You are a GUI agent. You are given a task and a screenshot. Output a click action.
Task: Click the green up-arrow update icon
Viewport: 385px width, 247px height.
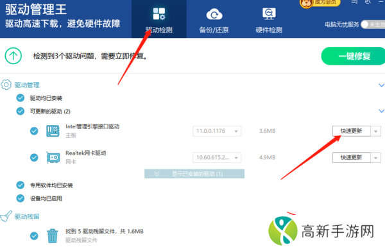click(x=13, y=56)
